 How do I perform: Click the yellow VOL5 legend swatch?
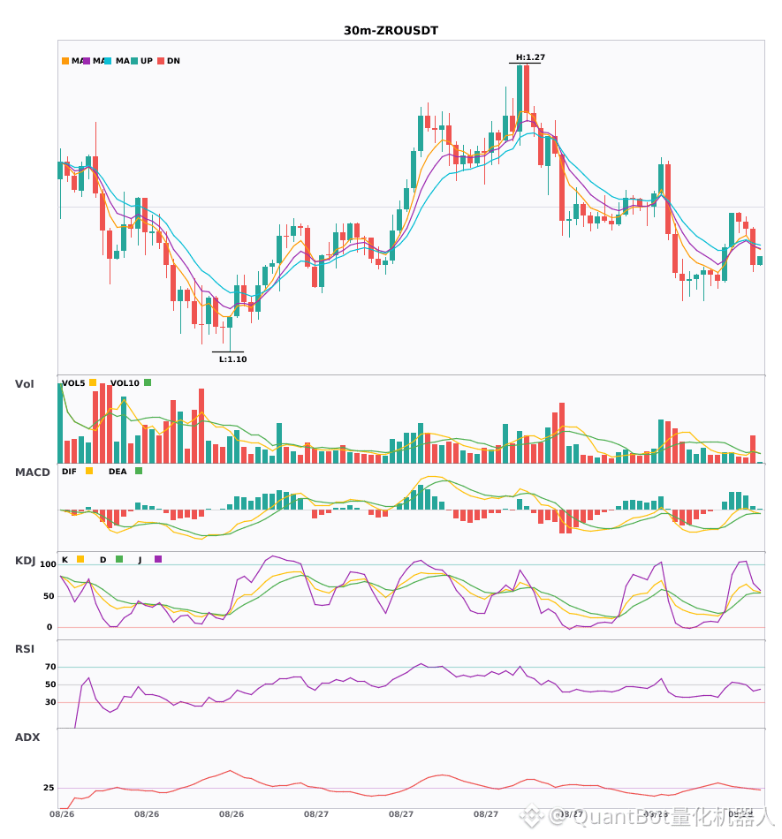point(93,382)
